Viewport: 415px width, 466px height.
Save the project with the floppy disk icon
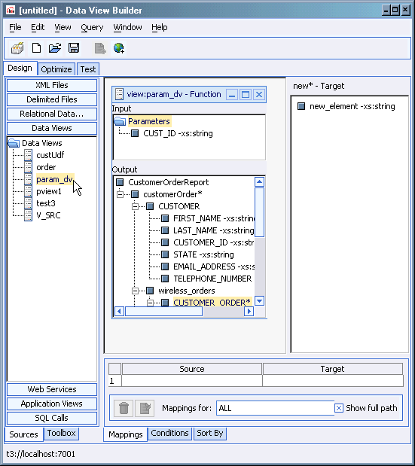coord(73,48)
